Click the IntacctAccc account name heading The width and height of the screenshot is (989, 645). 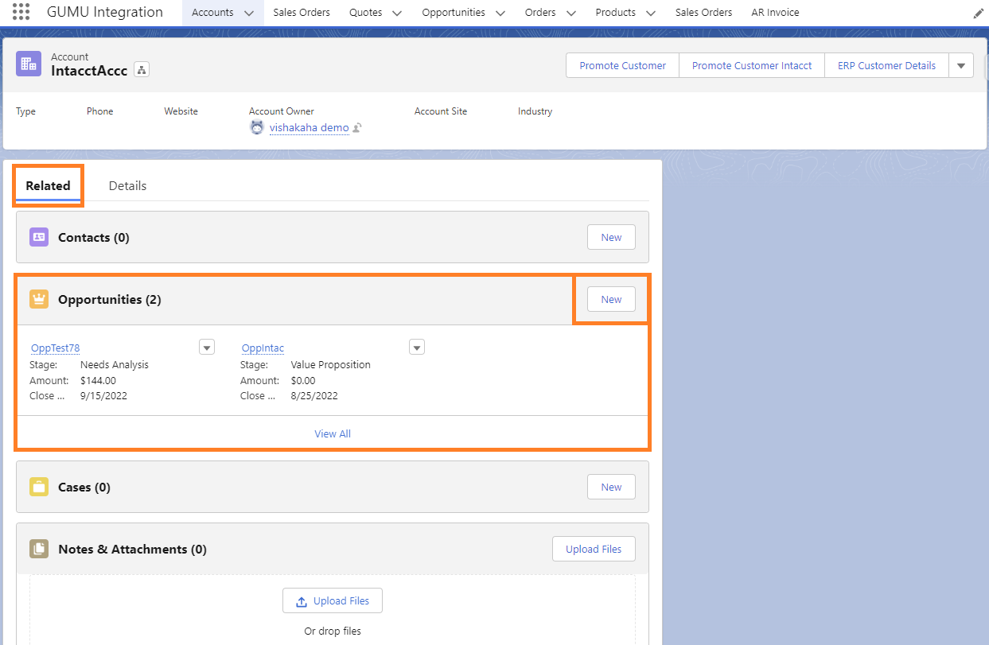89,71
